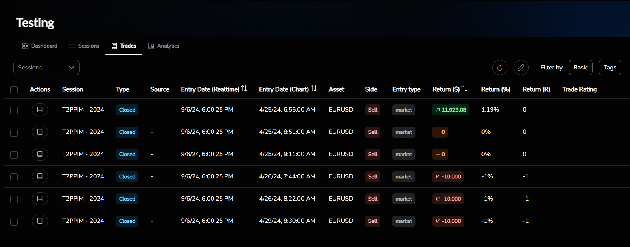This screenshot has height=247, width=630.
Task: Check the box for 6:55:00 AM trade
Action: coord(14,110)
